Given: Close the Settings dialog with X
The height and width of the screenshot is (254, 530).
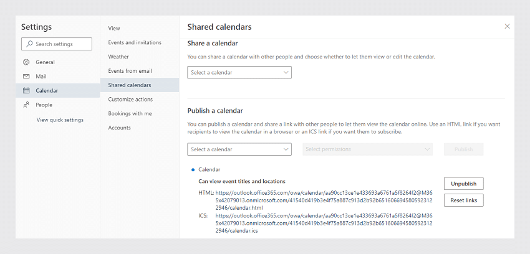Looking at the screenshot, I should [507, 26].
